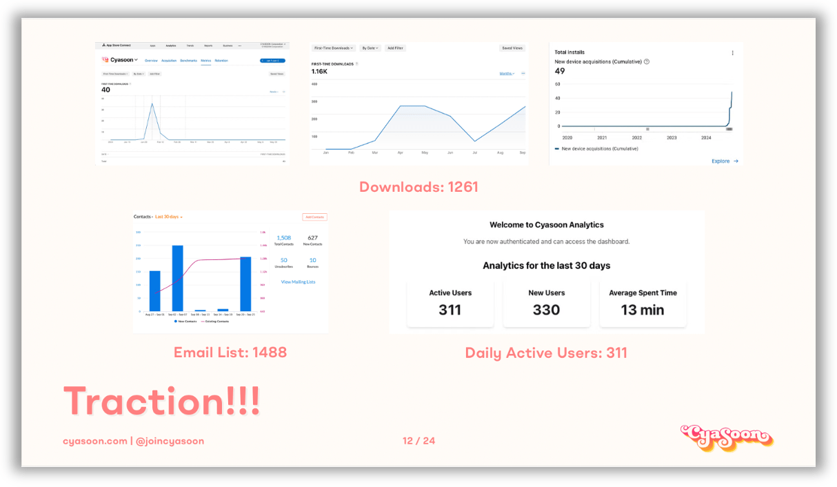Open the Total installs vertical three-dot menu
The image size is (837, 487).
pyautogui.click(x=732, y=52)
